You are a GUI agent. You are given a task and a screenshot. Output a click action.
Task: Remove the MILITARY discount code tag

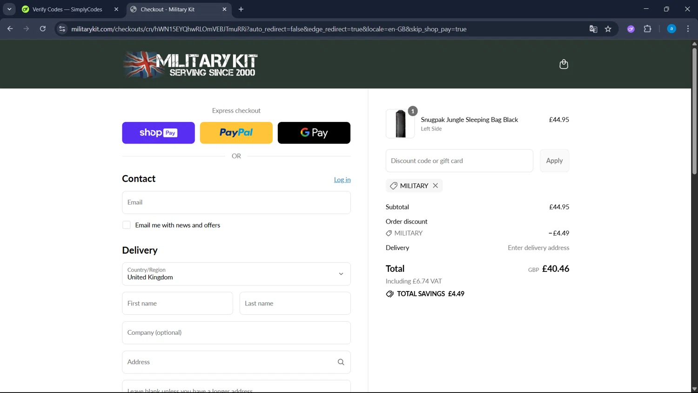pyautogui.click(x=436, y=185)
